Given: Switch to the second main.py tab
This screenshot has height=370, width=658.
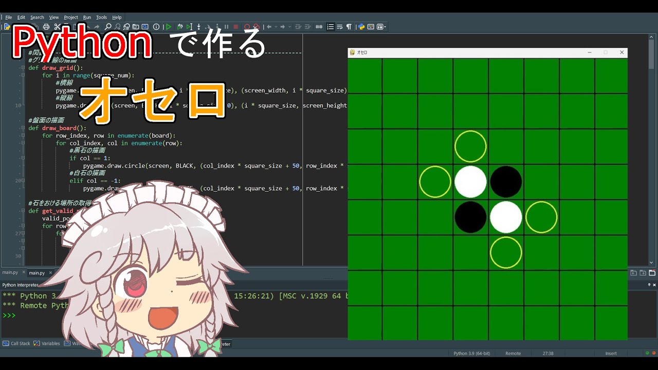Looking at the screenshot, I should (x=36, y=272).
